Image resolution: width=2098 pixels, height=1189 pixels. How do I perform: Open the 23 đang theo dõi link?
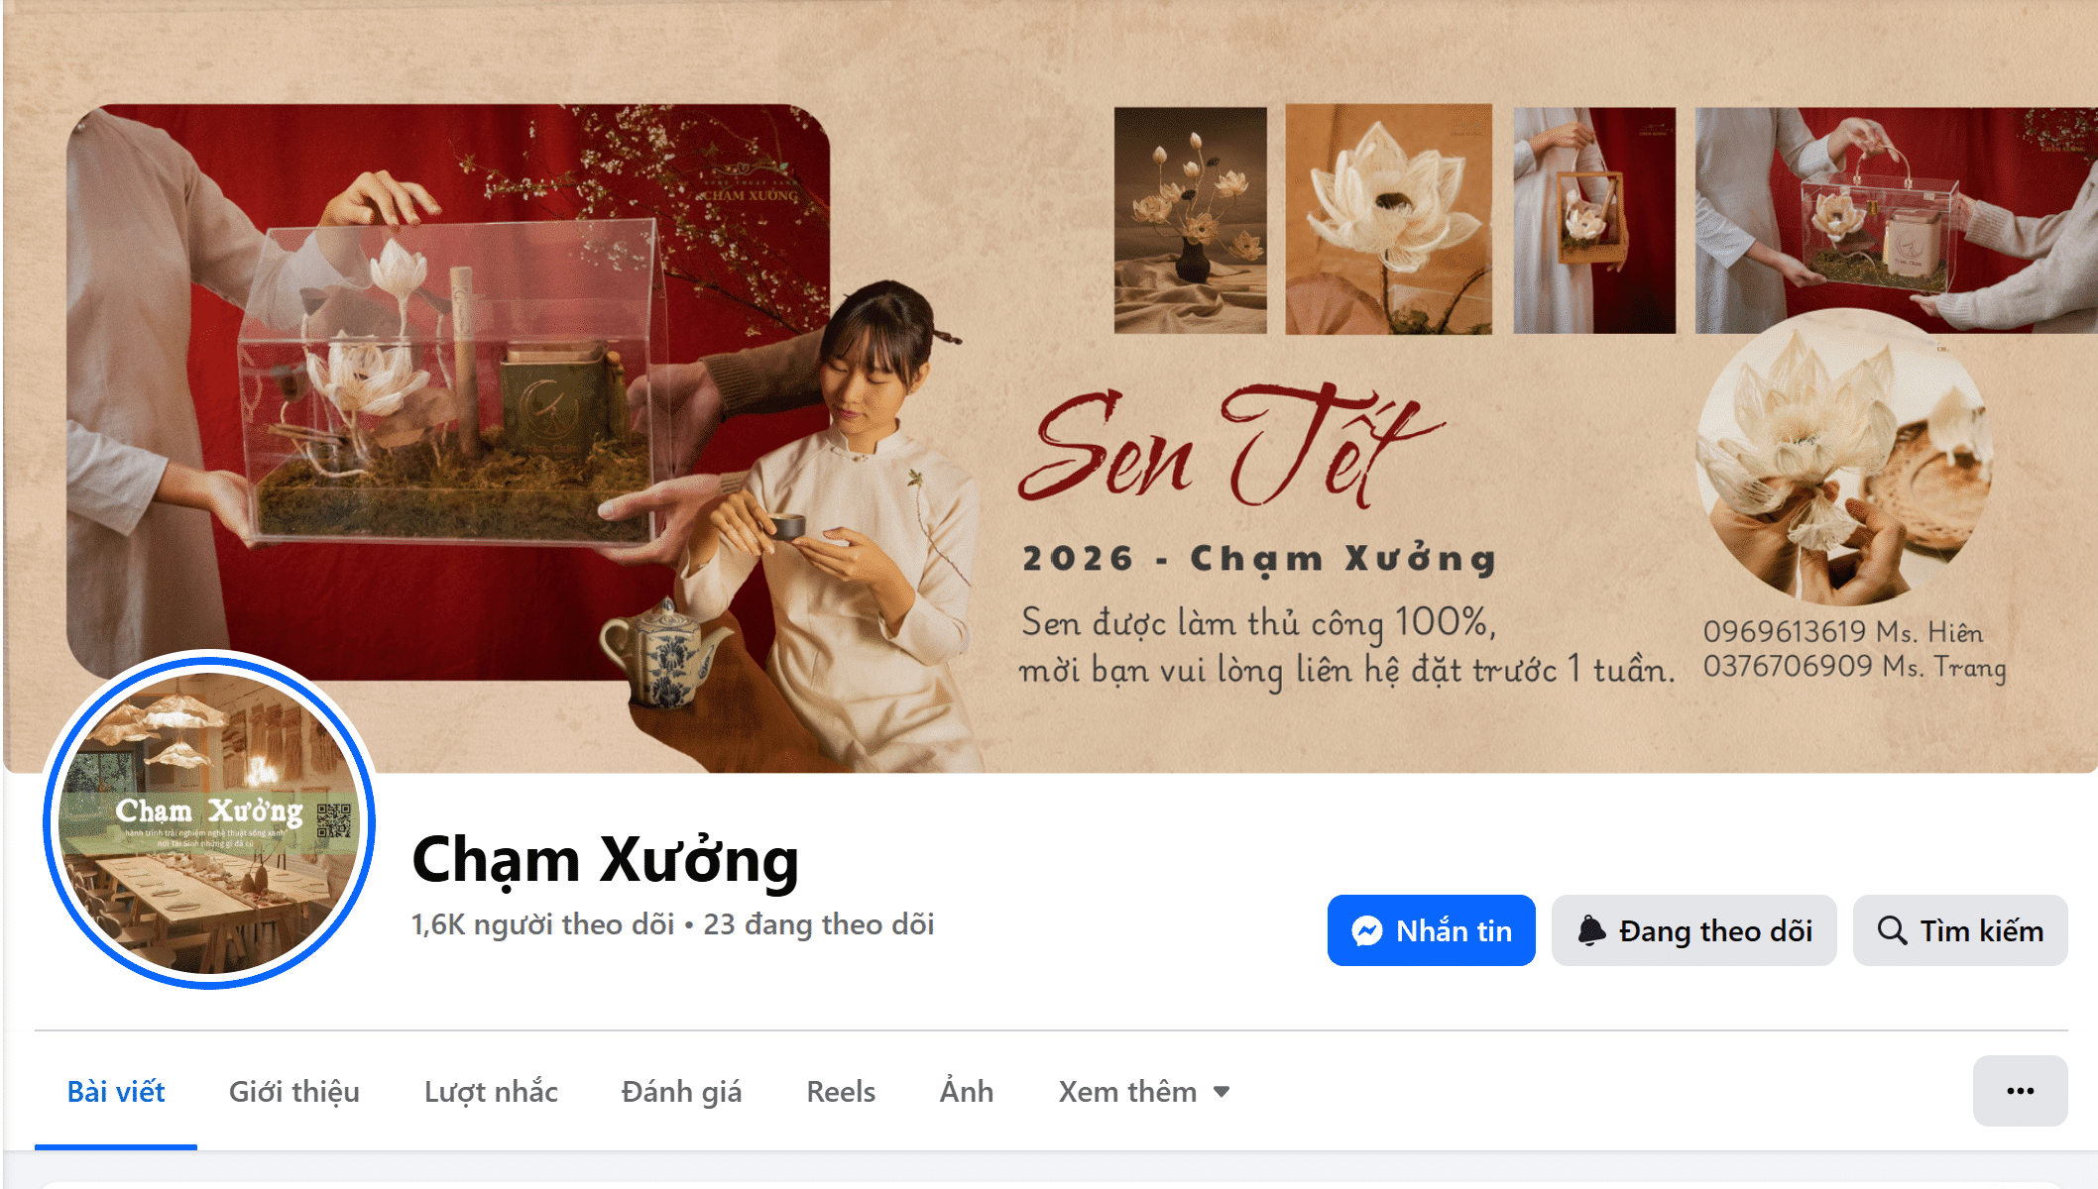click(x=819, y=924)
